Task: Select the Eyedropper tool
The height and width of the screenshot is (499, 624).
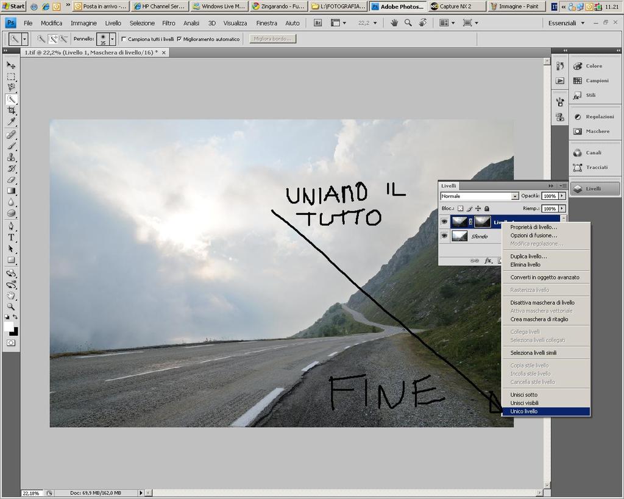Action: pyautogui.click(x=11, y=122)
